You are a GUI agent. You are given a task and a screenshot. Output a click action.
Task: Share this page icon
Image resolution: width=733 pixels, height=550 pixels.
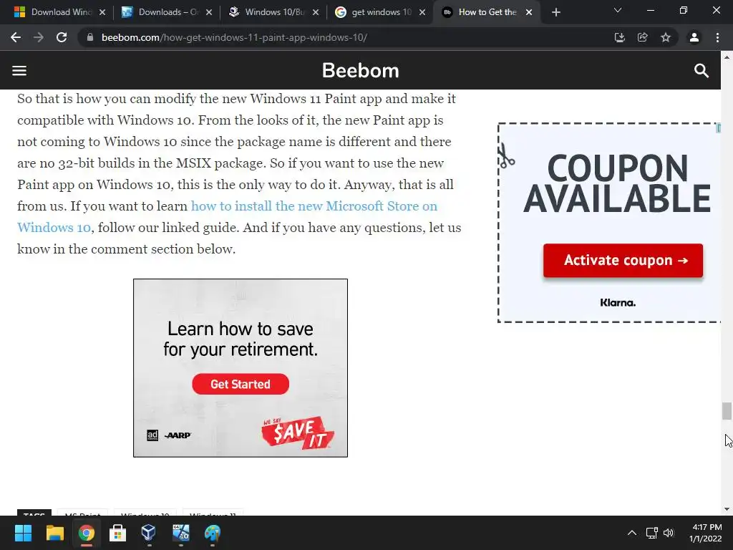(643, 37)
